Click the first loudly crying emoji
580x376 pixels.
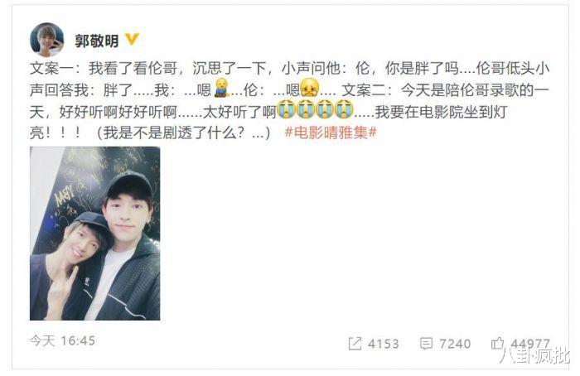click(x=286, y=109)
